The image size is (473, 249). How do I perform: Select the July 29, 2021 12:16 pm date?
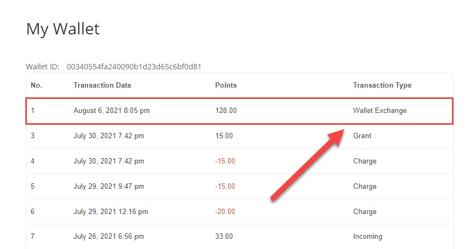(111, 212)
